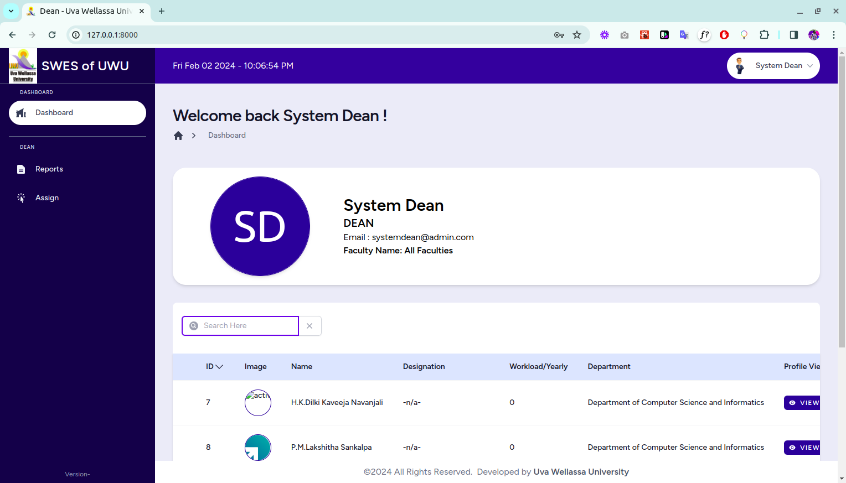Open Assign in the sidebar
The image size is (846, 483).
pos(47,198)
